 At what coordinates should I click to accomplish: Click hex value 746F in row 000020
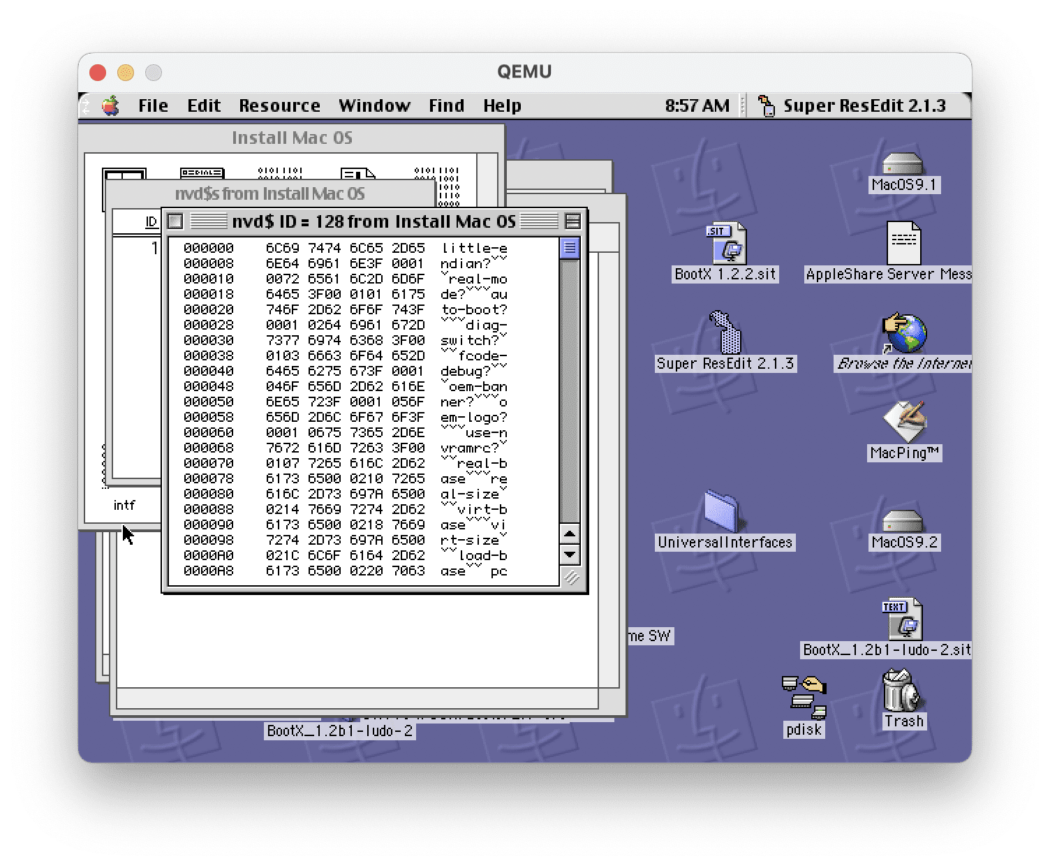[x=282, y=309]
